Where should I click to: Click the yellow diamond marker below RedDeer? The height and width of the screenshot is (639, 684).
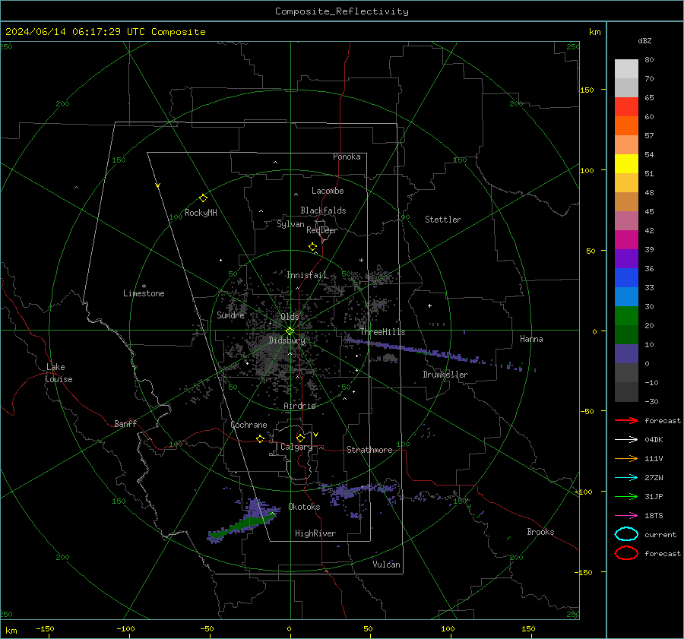point(312,247)
